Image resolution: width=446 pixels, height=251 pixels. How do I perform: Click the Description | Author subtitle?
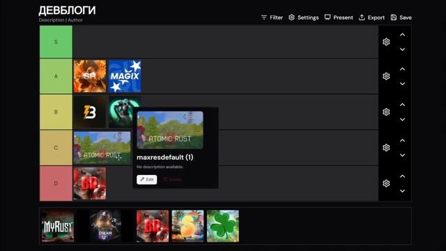click(61, 20)
